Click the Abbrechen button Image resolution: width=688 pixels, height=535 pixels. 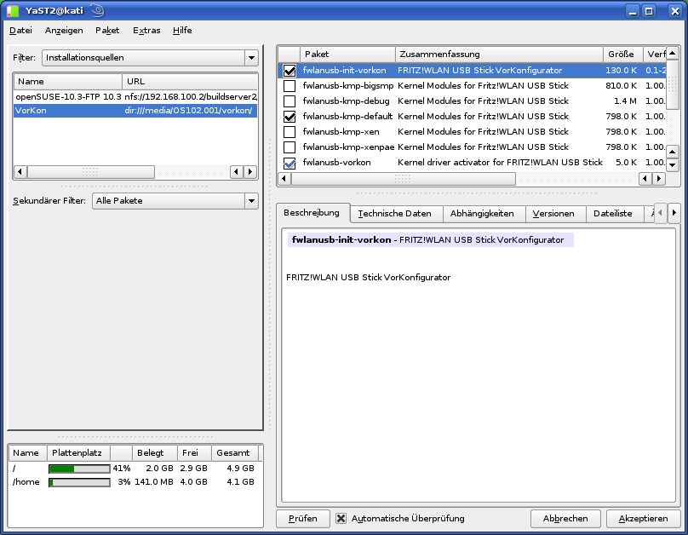coord(565,519)
